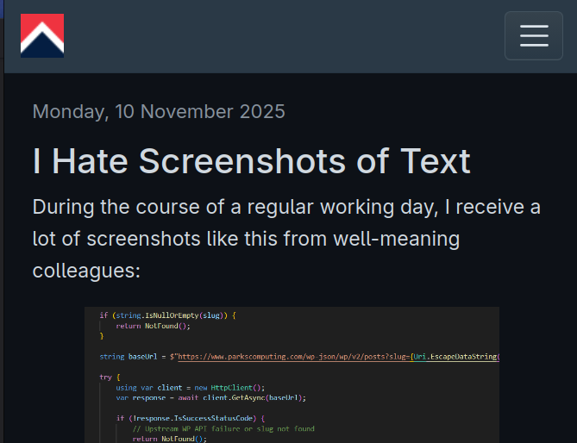
Task: Open the hamburger navigation menu
Action: pyautogui.click(x=533, y=35)
